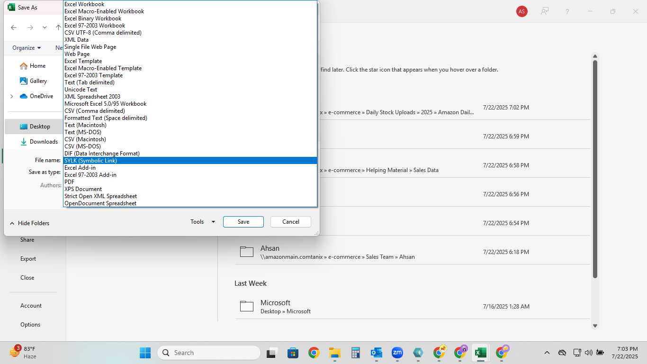Choose Excel Binary Workbook type
Image resolution: width=647 pixels, height=364 pixels.
(x=190, y=18)
